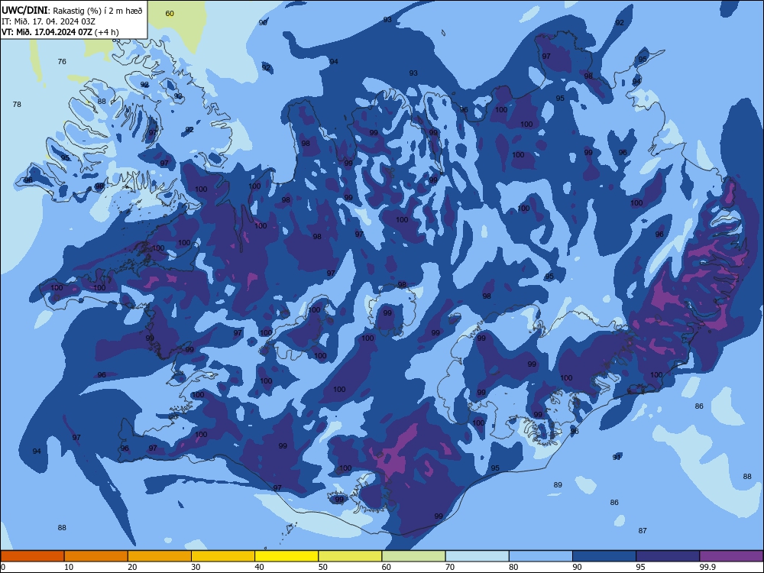Select the indigo 95–99.9 legend swatch
The height and width of the screenshot is (573, 764).
coord(668,556)
